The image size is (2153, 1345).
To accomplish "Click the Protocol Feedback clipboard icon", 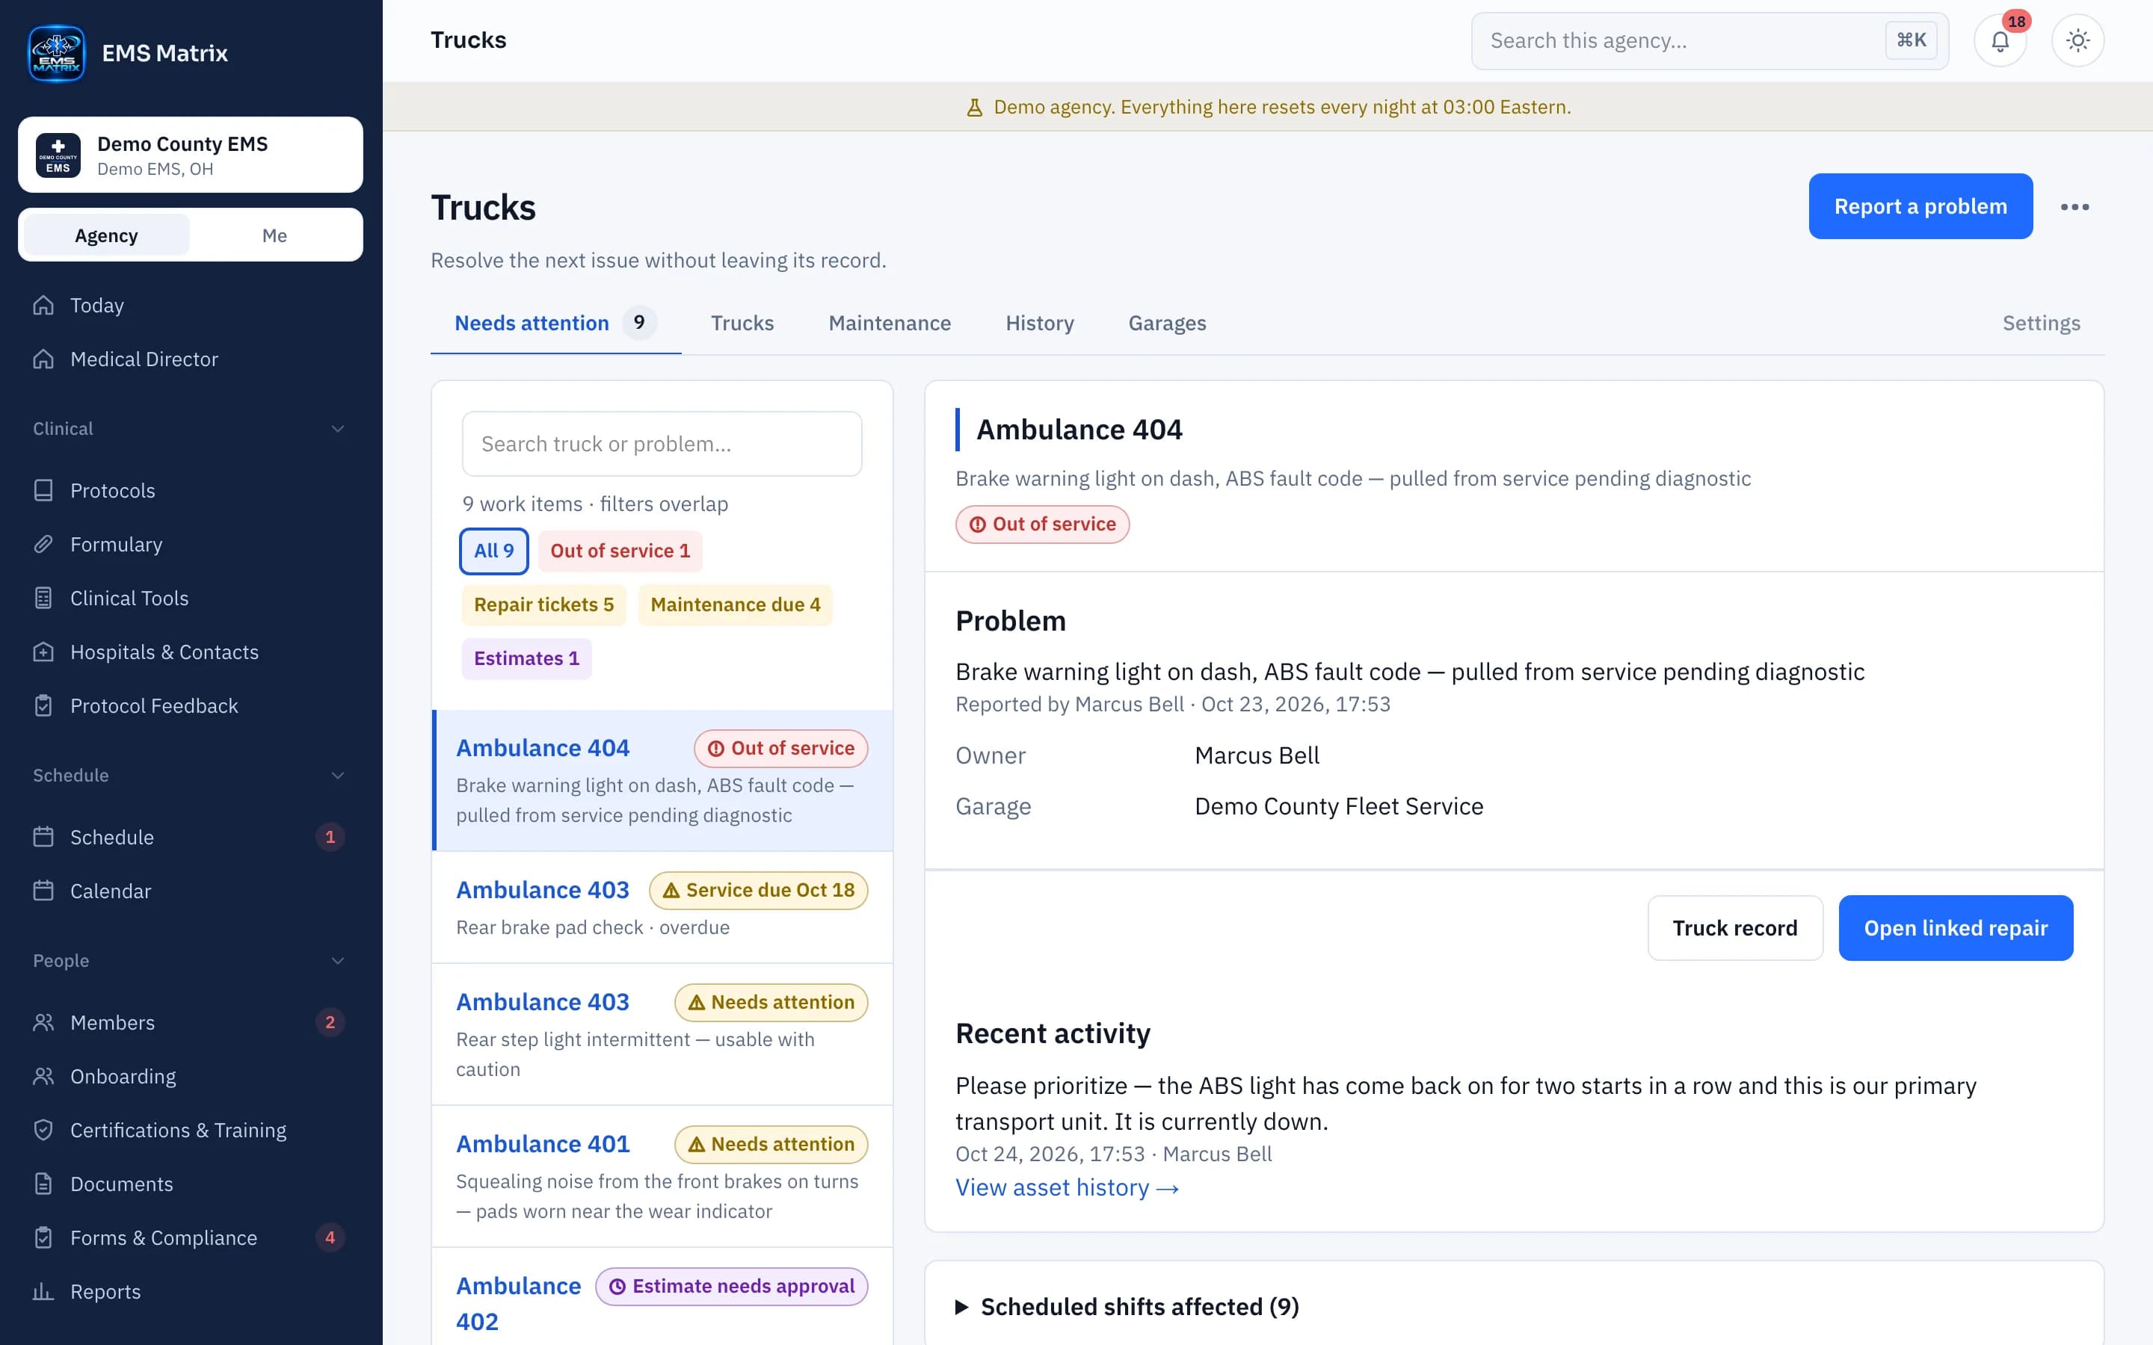I will coord(43,705).
